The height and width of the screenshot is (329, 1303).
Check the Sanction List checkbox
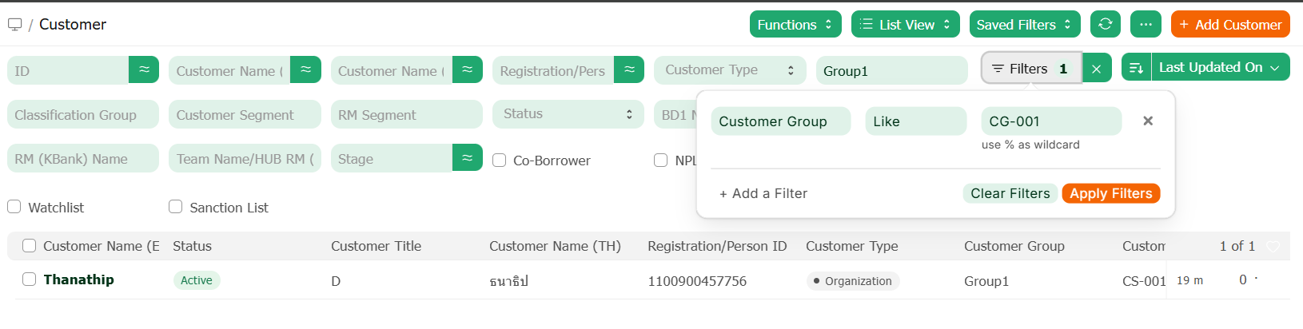coord(176,207)
